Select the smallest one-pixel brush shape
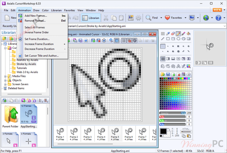Viewport: 227px width, 153px height. 163,46
